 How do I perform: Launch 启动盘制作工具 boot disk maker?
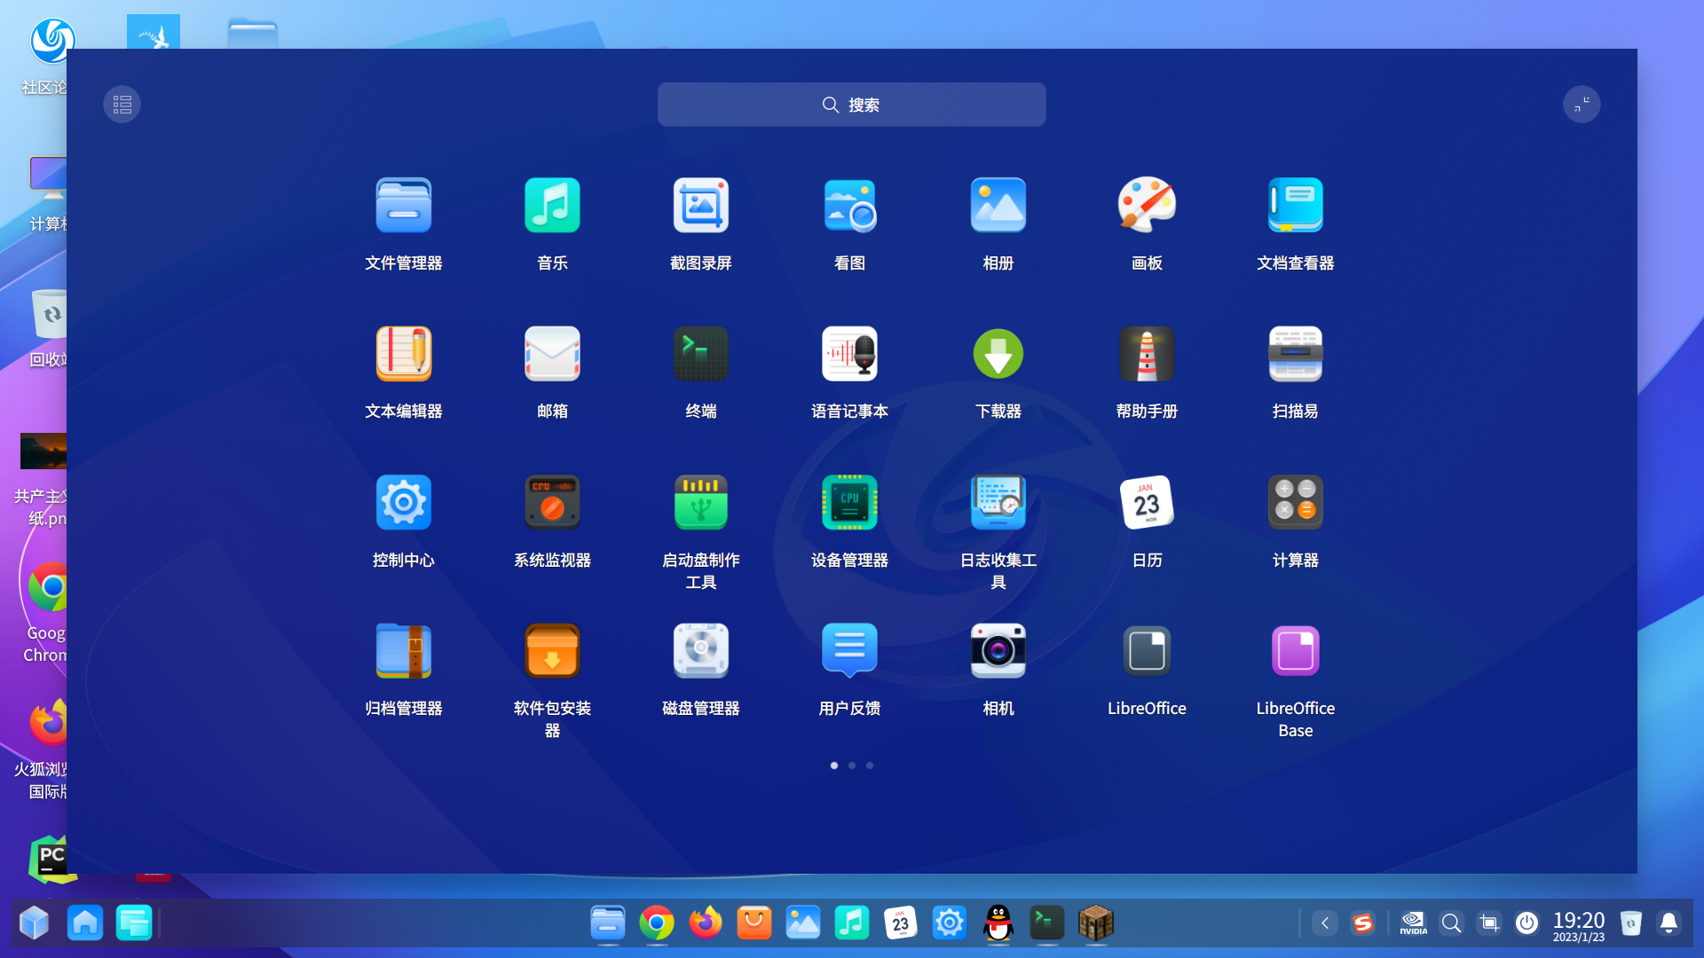click(700, 501)
